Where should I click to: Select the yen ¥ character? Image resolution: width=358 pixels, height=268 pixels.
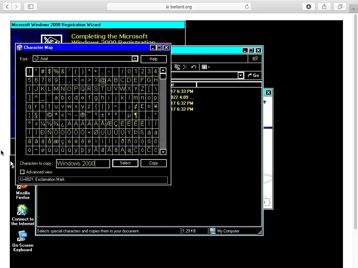tap(156, 106)
